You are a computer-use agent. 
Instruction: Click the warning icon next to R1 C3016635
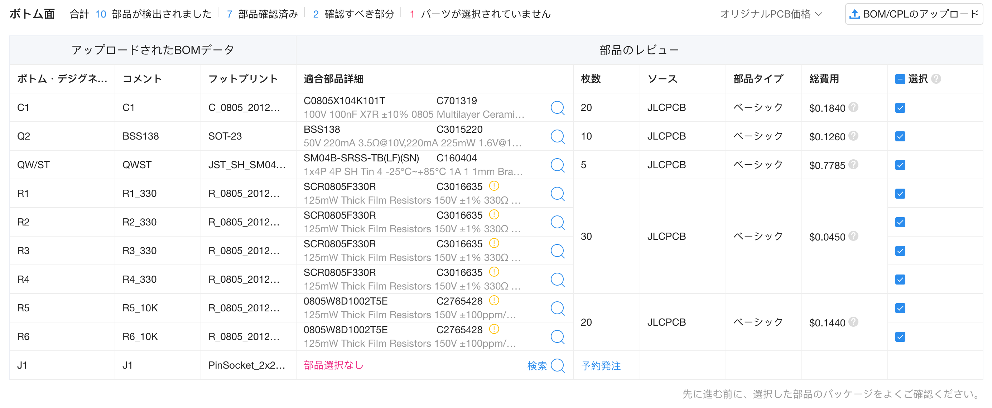[494, 186]
